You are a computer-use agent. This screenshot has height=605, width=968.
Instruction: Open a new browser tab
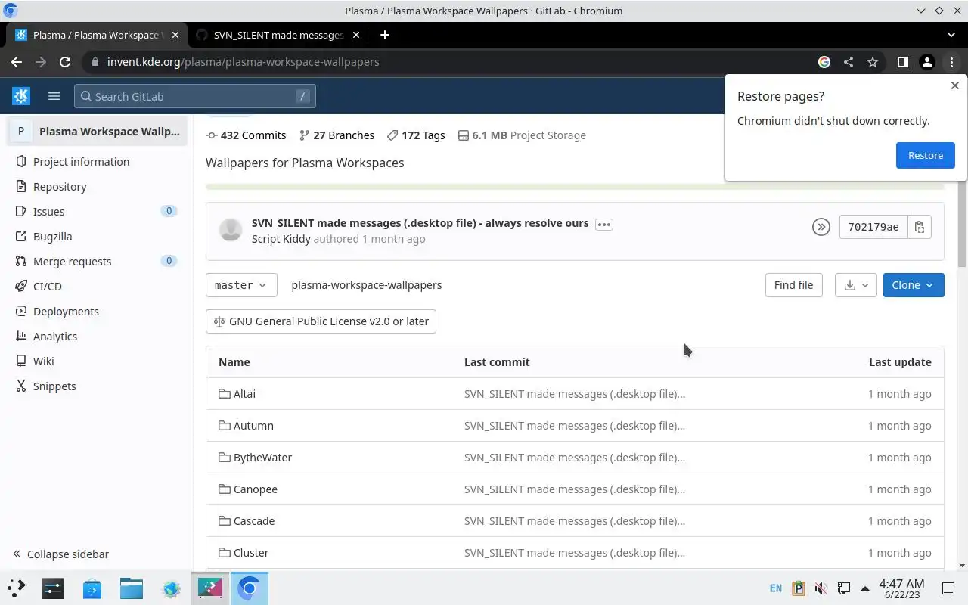coord(384,35)
